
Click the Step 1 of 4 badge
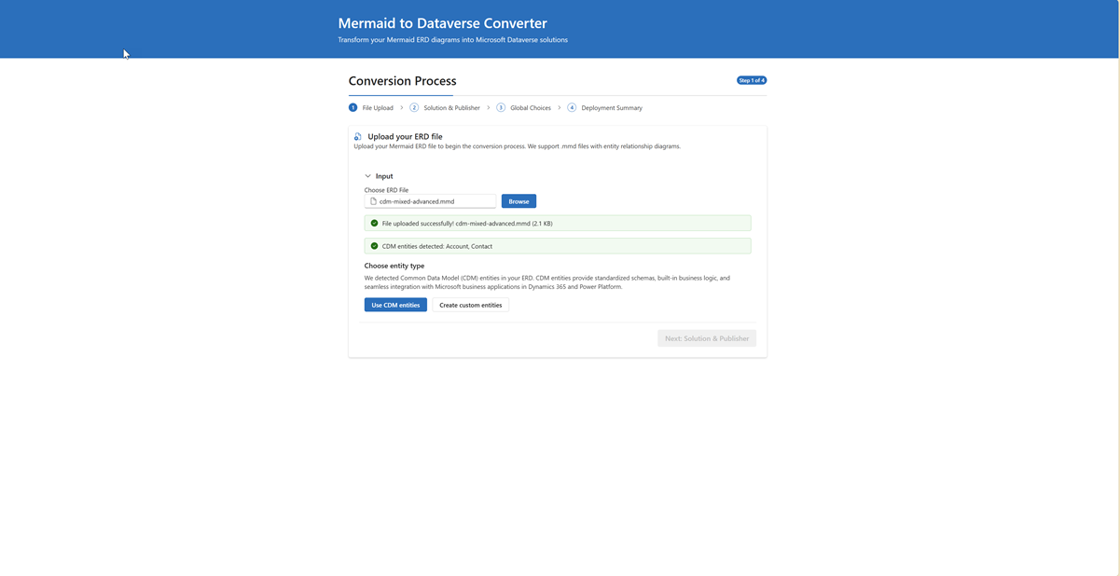click(752, 80)
